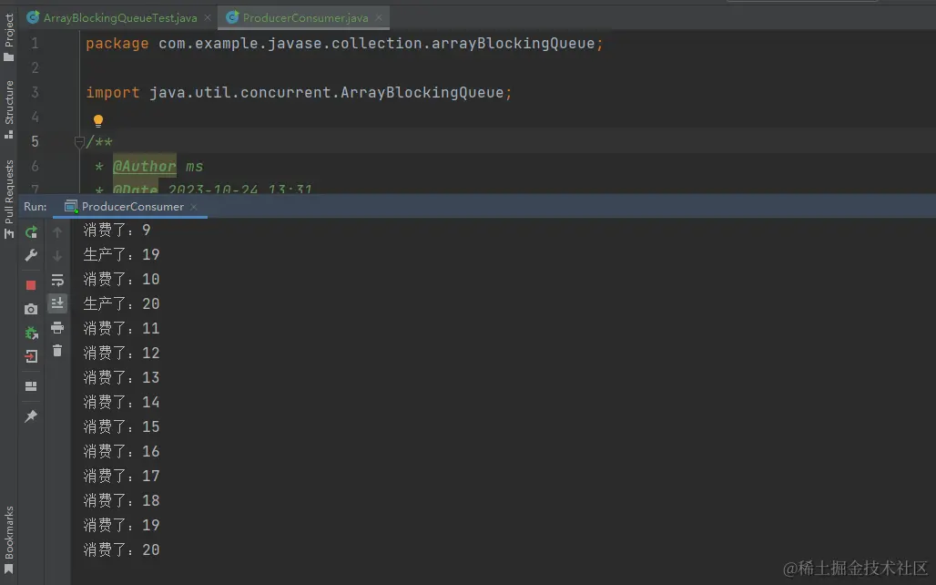Close the ProducerConsumer run tab

point(193,207)
